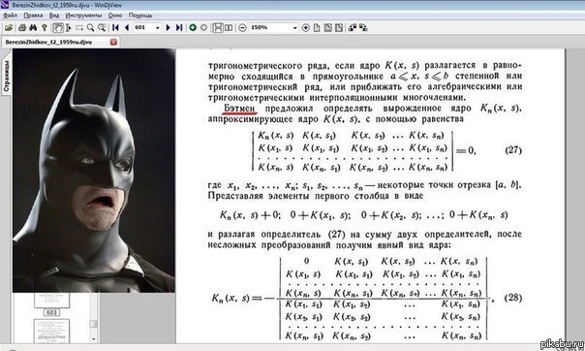Select the hand drag tool

(x=57, y=27)
